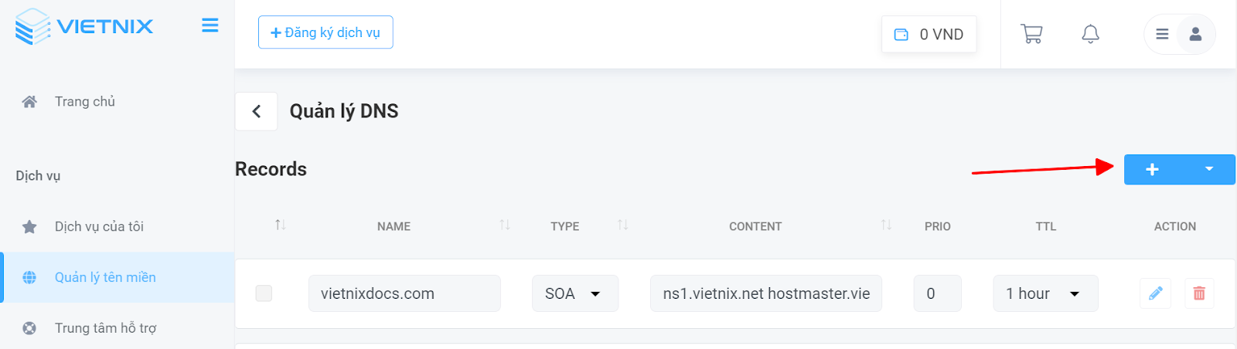Open the 1 hour TTL dropdown
This screenshot has height=349, width=1237.
[1045, 293]
